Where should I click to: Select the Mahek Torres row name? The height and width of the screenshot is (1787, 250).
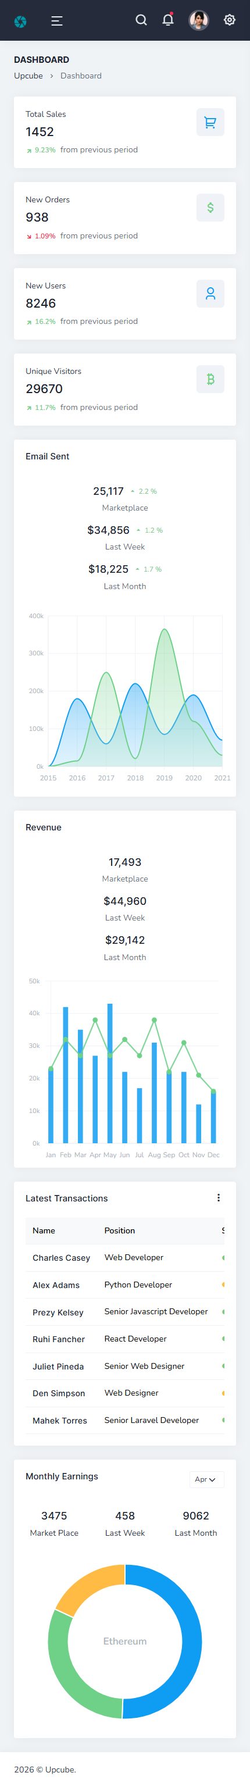[x=60, y=1420]
